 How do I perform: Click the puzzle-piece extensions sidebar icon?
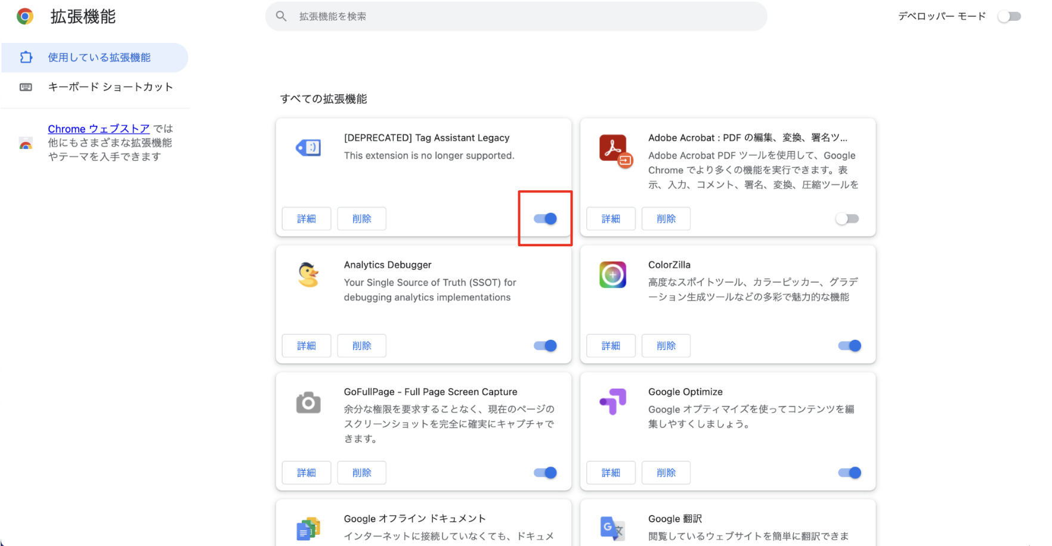[26, 57]
